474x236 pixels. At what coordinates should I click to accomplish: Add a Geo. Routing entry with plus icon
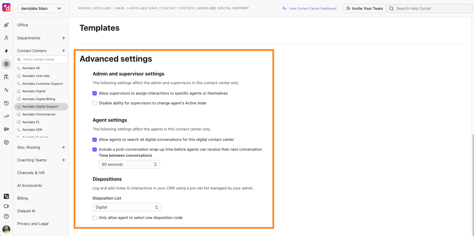64,147
